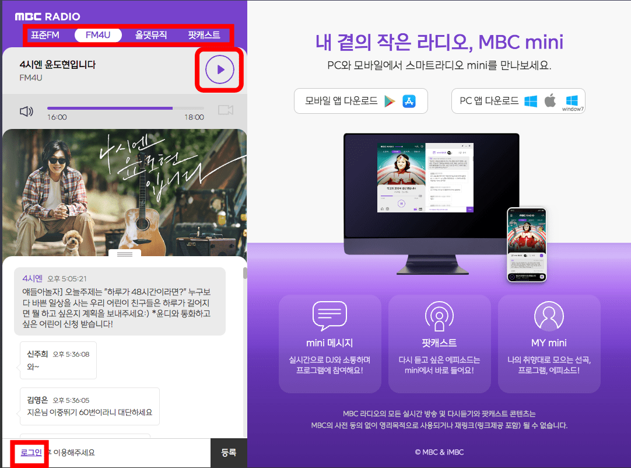Download the Windows PC app icon
631x468 pixels.
pyautogui.click(x=531, y=101)
